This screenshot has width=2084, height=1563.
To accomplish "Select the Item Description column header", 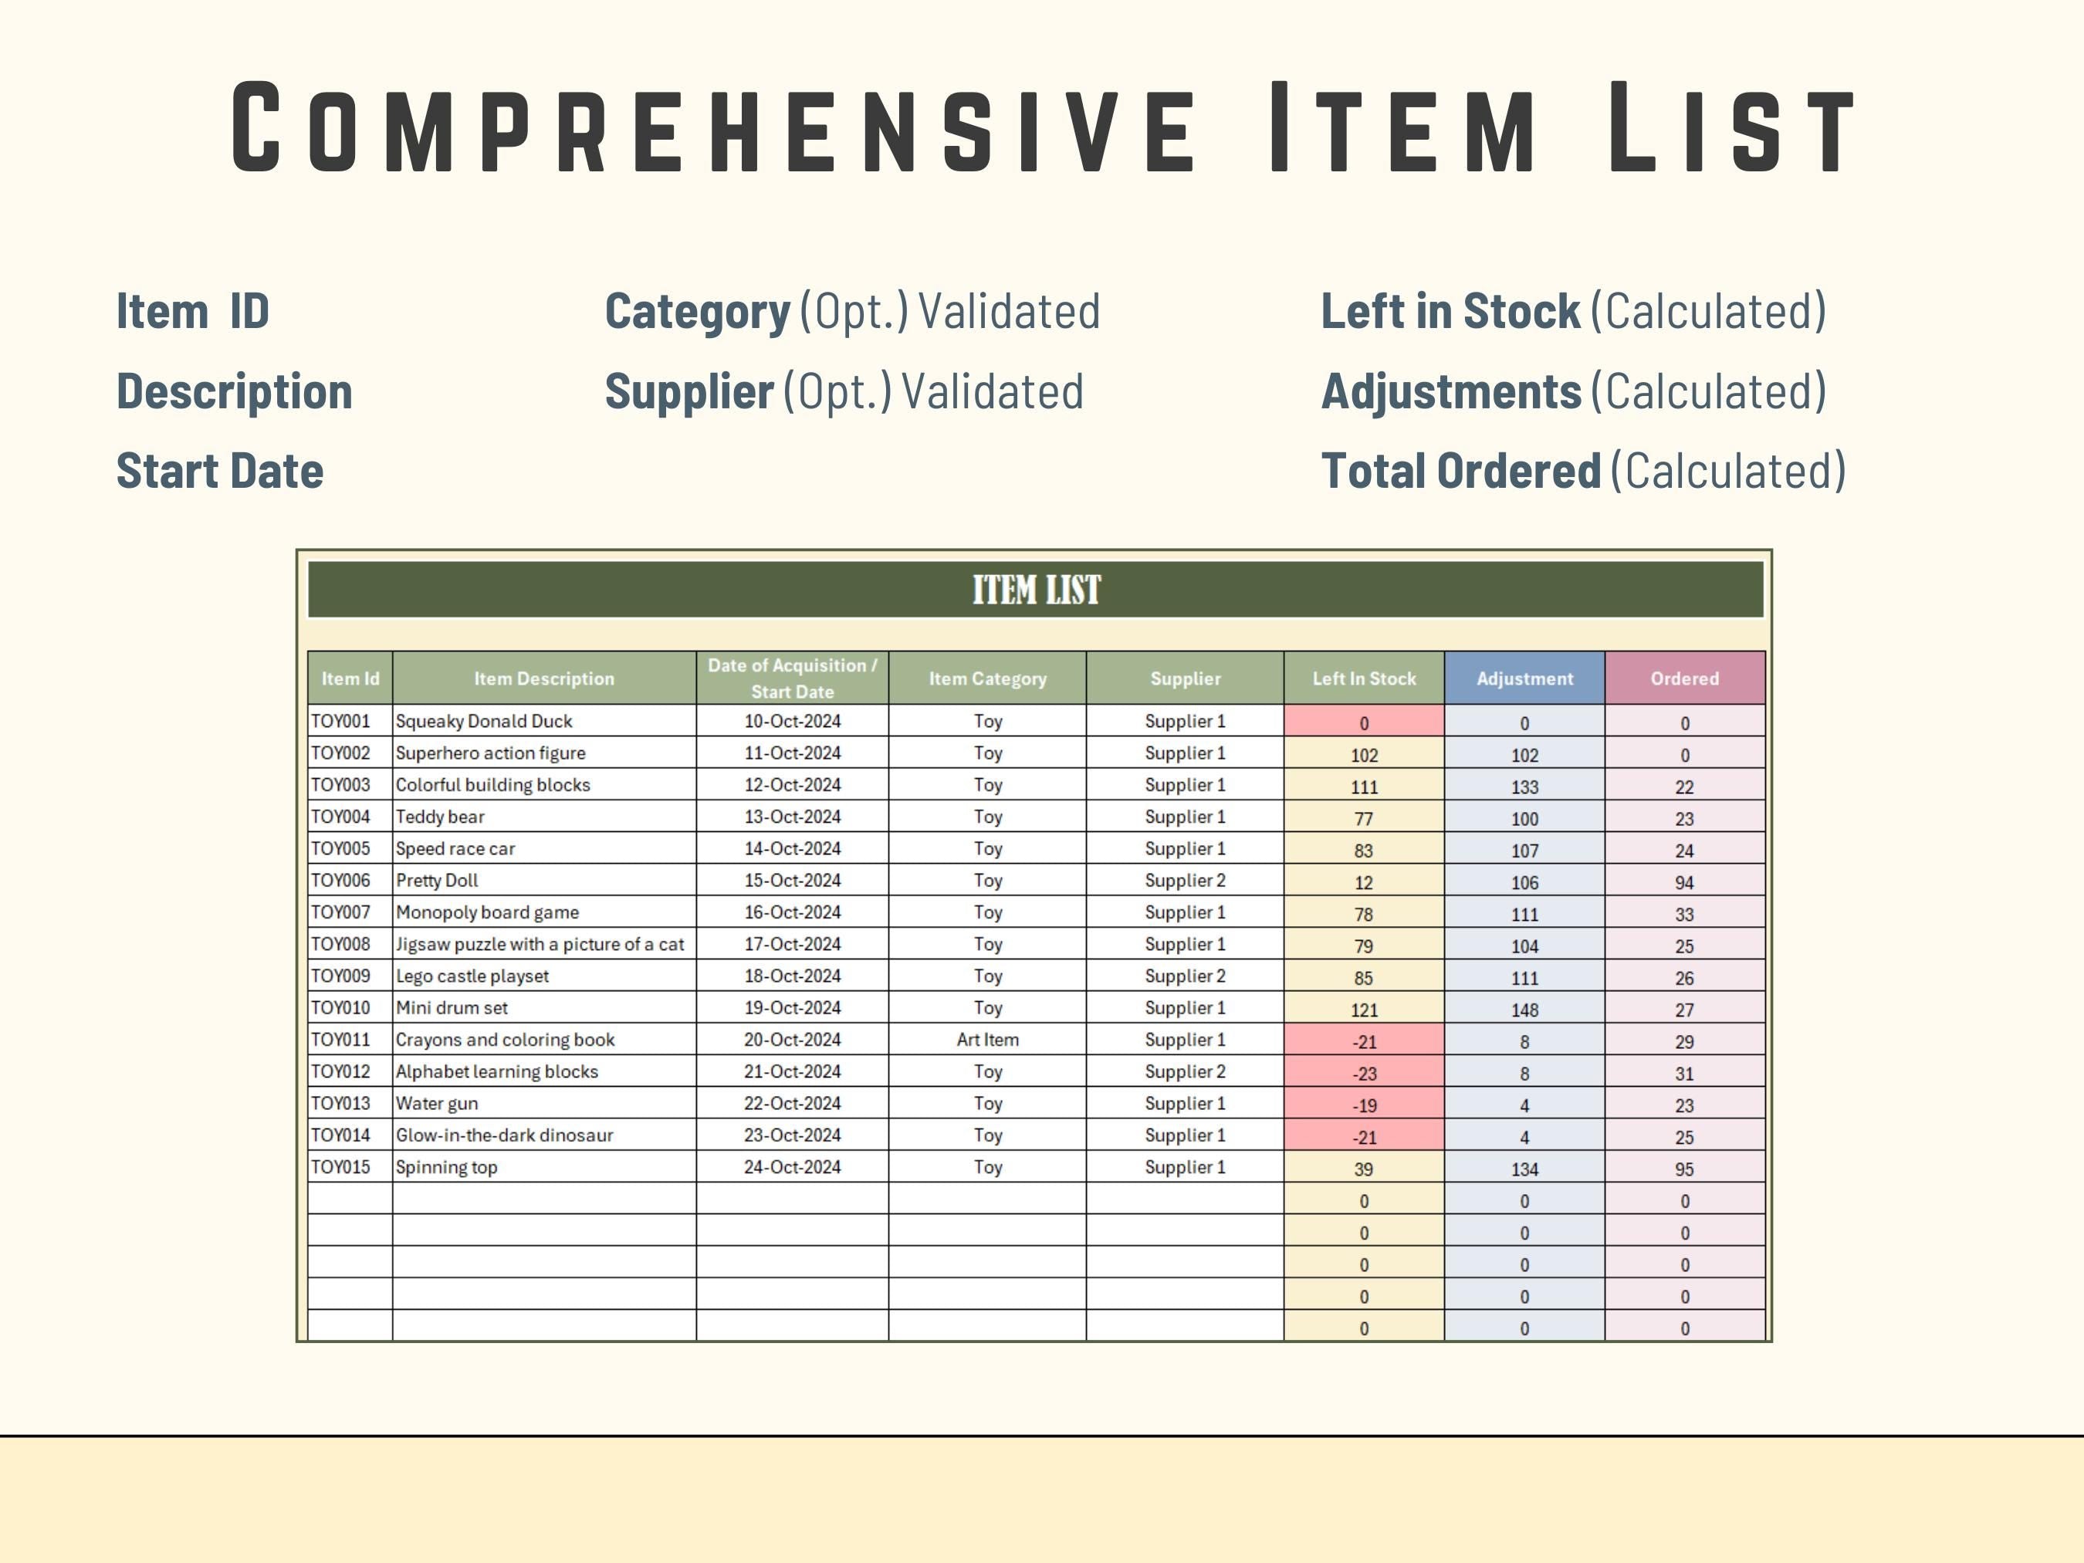I will (543, 678).
